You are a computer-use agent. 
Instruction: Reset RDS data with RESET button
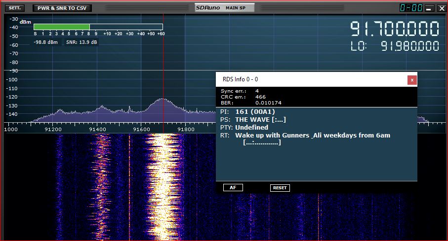click(280, 188)
